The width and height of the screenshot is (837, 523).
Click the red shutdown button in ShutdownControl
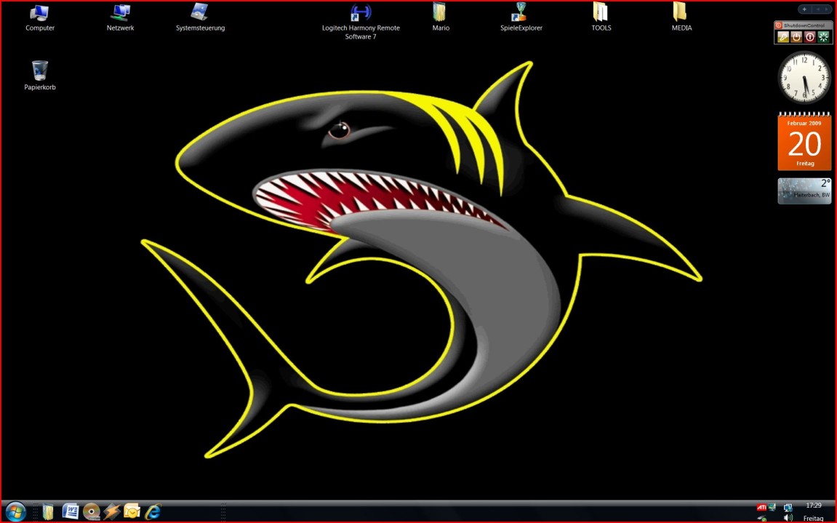click(x=810, y=37)
